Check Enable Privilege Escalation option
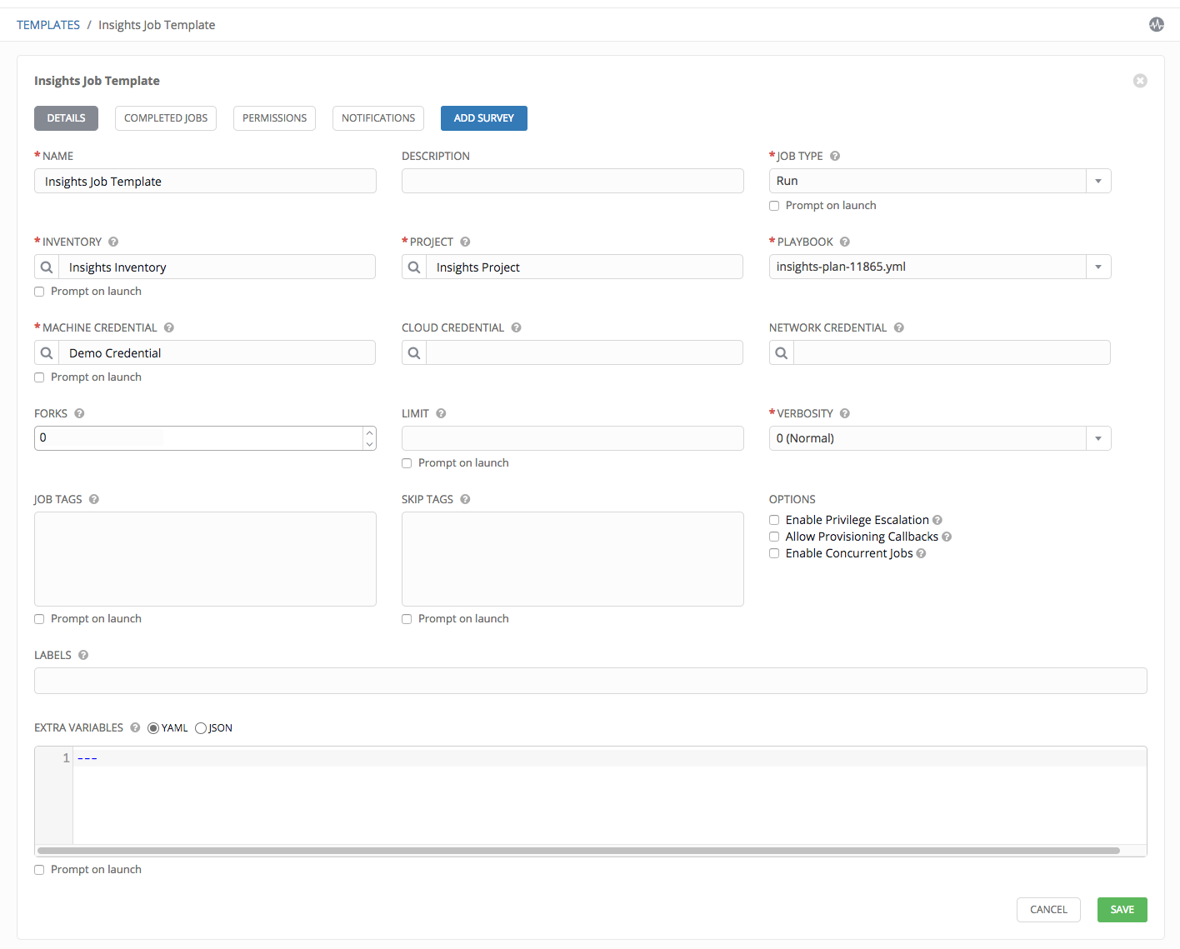 pos(774,520)
